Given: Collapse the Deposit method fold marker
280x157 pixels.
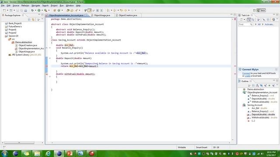Looking at the screenshot, I should pyautogui.click(x=50, y=58).
